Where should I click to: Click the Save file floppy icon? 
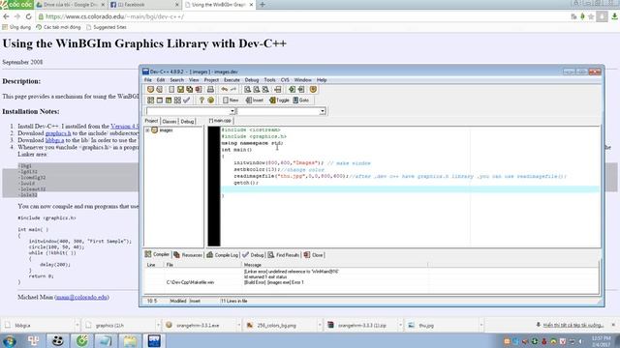click(x=181, y=90)
